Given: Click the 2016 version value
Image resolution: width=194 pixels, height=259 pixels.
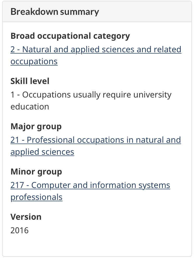Looking at the screenshot, I should pyautogui.click(x=20, y=230).
